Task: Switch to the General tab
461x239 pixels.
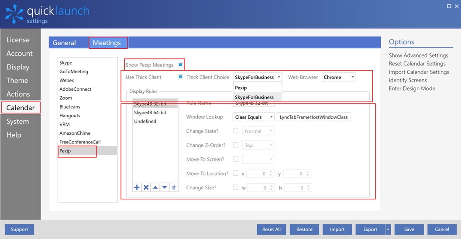Action: (64, 43)
